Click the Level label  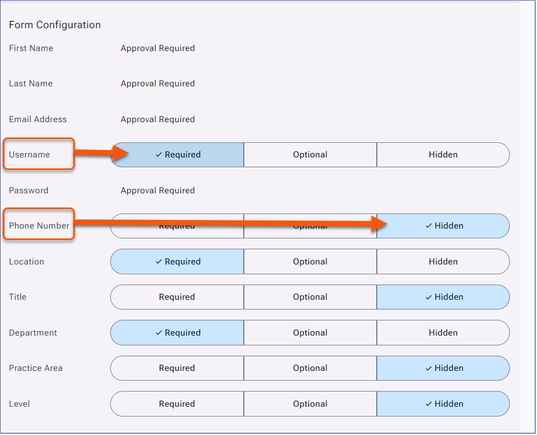click(x=20, y=404)
